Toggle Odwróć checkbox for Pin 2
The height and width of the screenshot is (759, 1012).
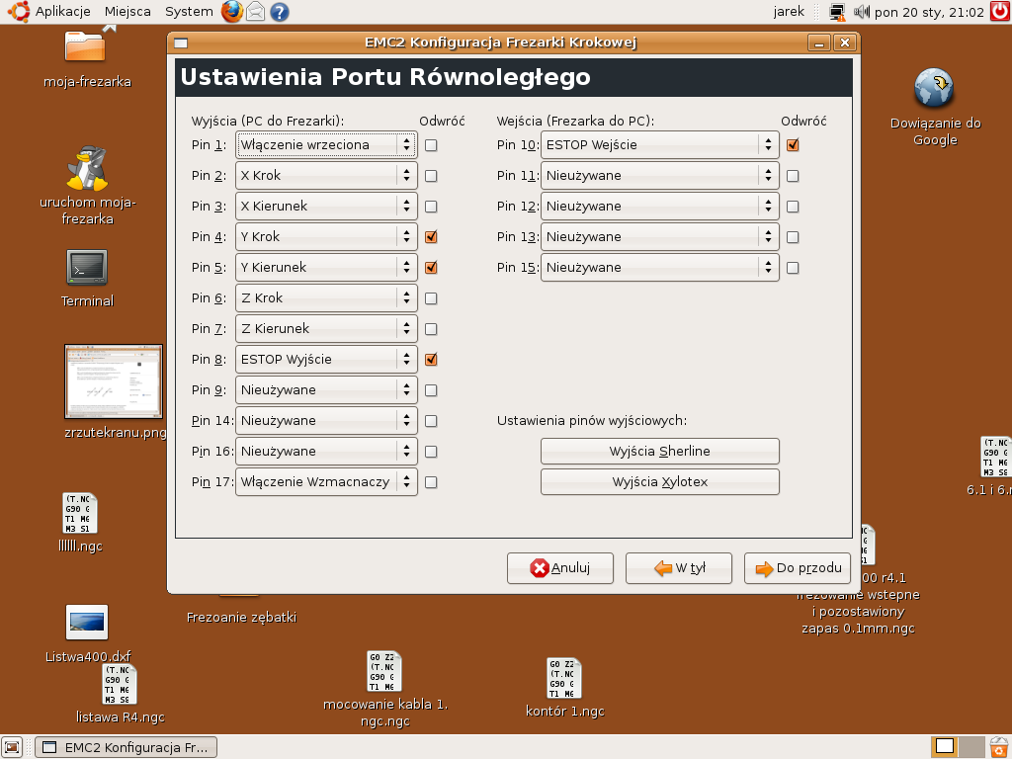[x=431, y=176]
